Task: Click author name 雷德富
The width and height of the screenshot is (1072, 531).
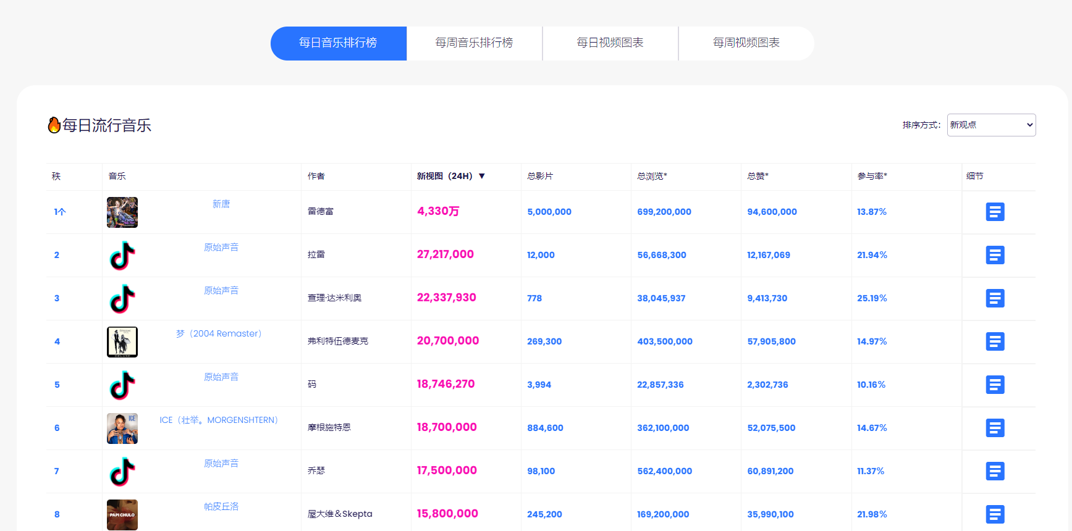Action: click(x=321, y=211)
